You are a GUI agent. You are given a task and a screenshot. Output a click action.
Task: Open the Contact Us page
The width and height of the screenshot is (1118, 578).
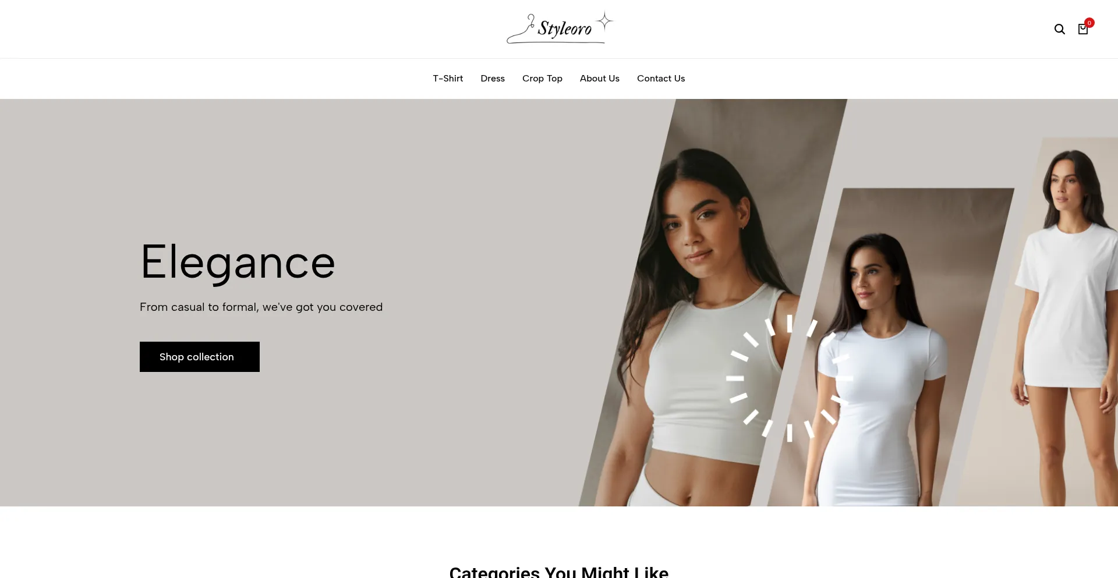coord(661,79)
